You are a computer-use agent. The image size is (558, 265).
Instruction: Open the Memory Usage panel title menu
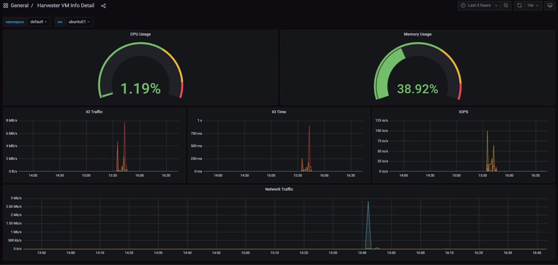click(417, 34)
